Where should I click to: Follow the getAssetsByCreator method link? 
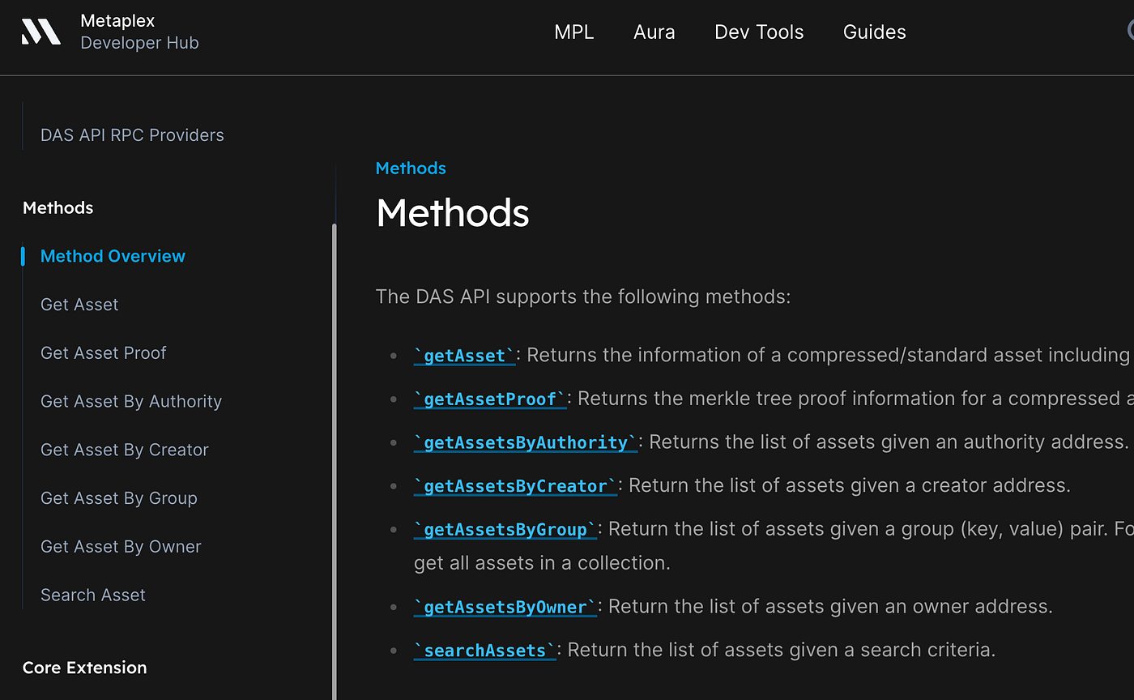[x=515, y=486]
